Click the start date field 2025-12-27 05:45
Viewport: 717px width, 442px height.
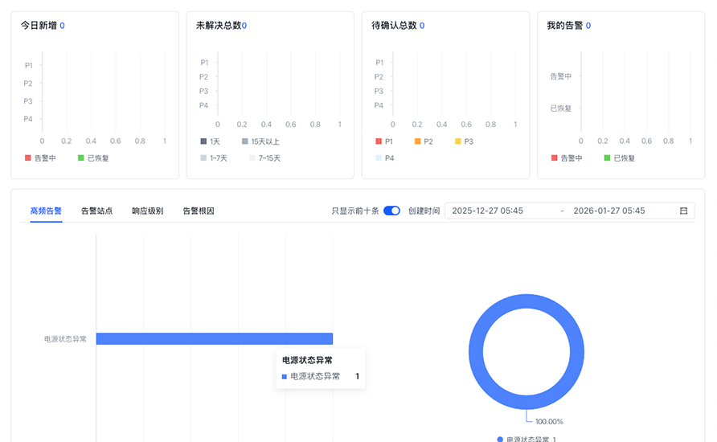click(x=487, y=211)
